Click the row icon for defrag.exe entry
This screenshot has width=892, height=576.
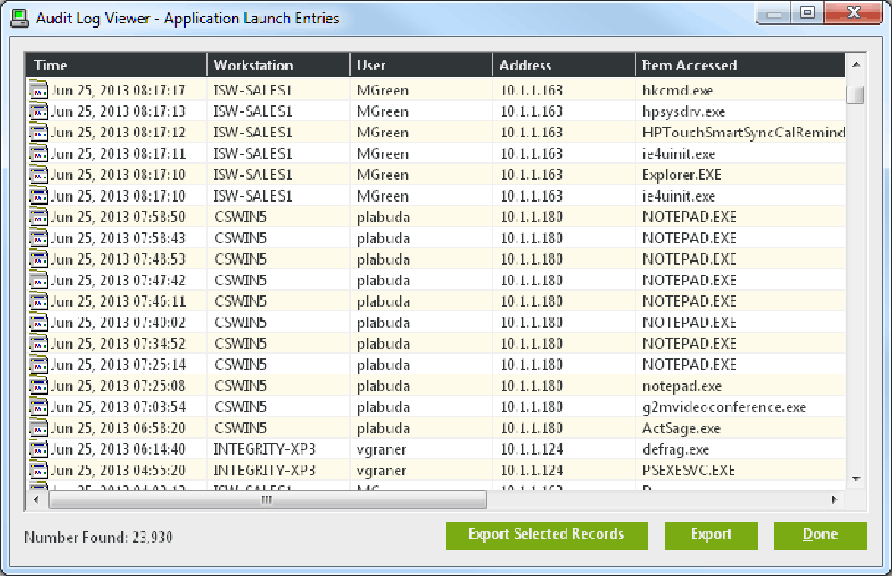click(38, 449)
